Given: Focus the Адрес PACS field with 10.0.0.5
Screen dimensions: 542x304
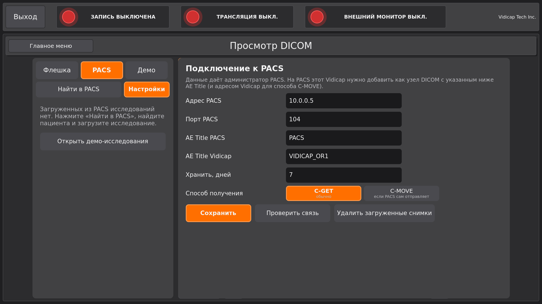Looking at the screenshot, I should (x=344, y=101).
